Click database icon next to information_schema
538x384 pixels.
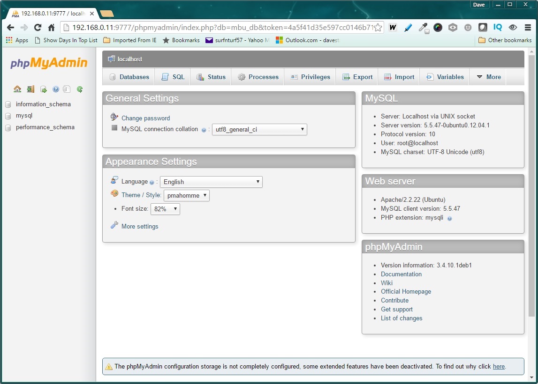click(8, 104)
